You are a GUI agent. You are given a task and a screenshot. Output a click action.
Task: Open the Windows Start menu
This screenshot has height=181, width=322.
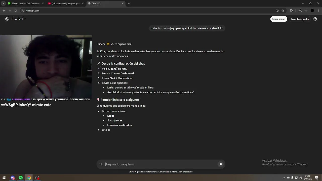tap(4, 178)
